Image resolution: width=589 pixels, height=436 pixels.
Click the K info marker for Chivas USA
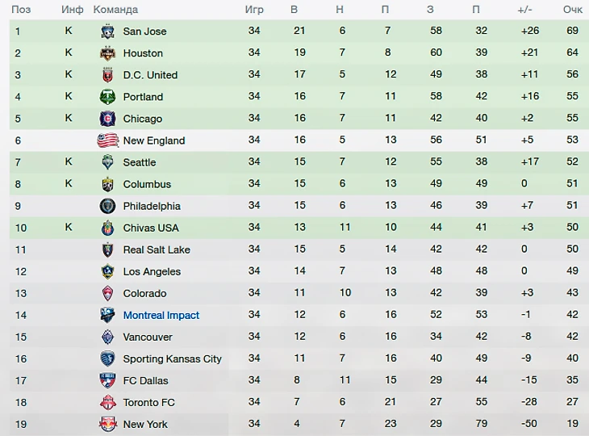(69, 228)
